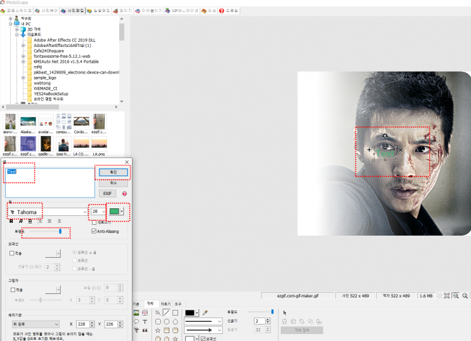Viewport: 471px width, 341px height.
Task: Switch to the Photo Editor tab
Action: (x=72, y=11)
